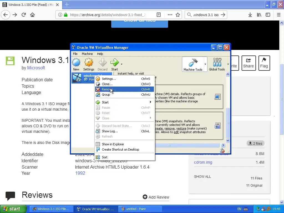Image resolution: width=284 pixels, height=213 pixels.
Task: Click Show Log... in context menu
Action: click(x=125, y=131)
